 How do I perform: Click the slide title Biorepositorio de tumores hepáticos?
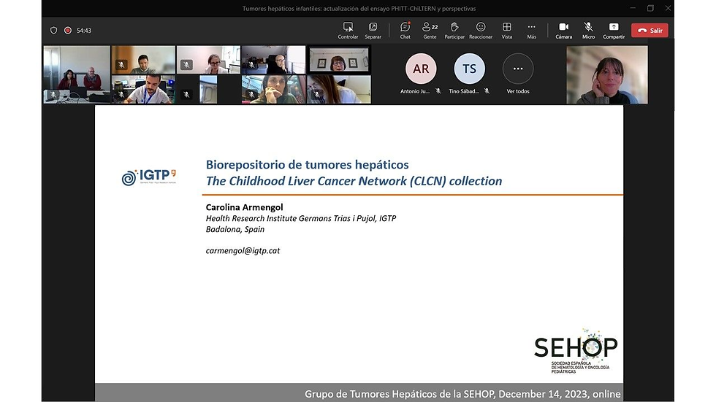pos(307,165)
